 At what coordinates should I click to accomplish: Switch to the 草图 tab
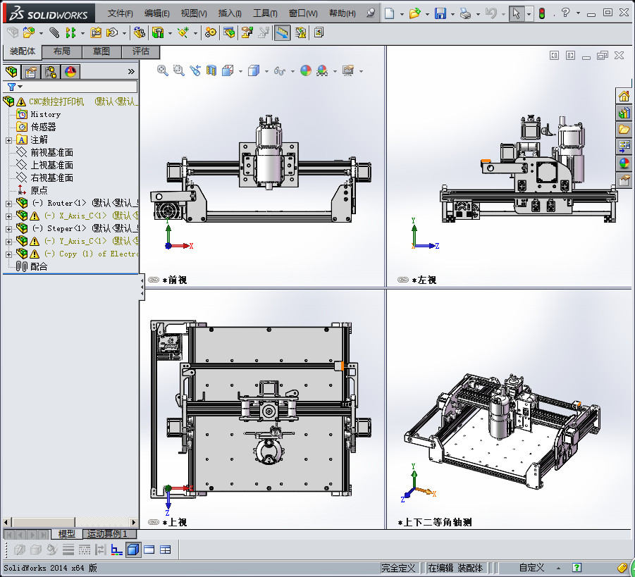[x=101, y=51]
